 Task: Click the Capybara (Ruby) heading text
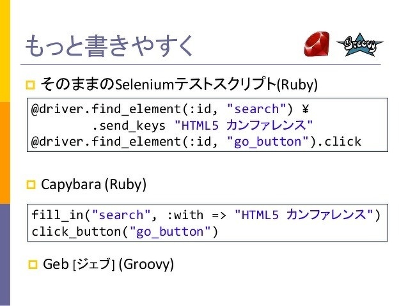[93, 185]
